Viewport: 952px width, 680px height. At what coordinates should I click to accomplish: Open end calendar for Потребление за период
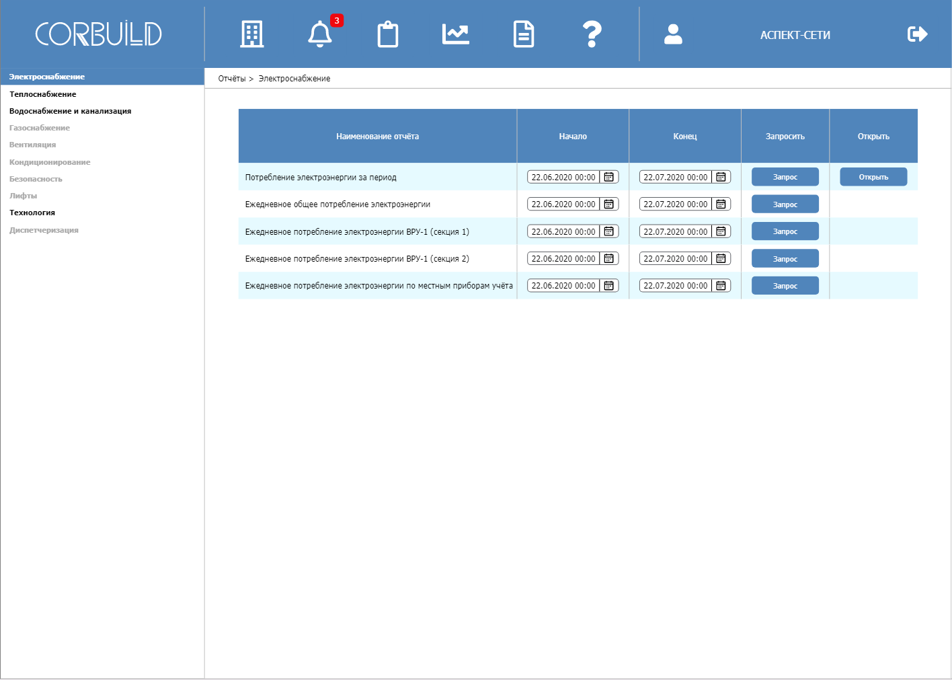tap(721, 177)
